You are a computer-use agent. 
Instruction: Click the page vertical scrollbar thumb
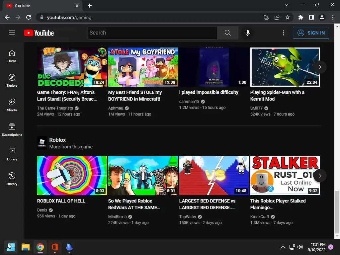[x=337, y=212]
